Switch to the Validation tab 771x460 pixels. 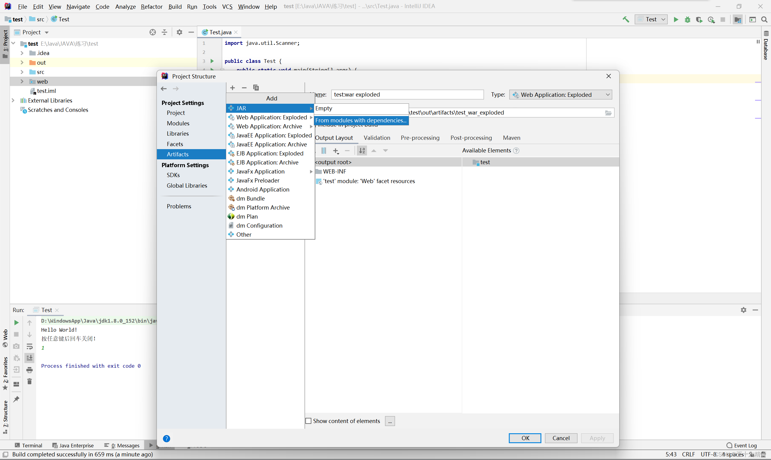(377, 138)
